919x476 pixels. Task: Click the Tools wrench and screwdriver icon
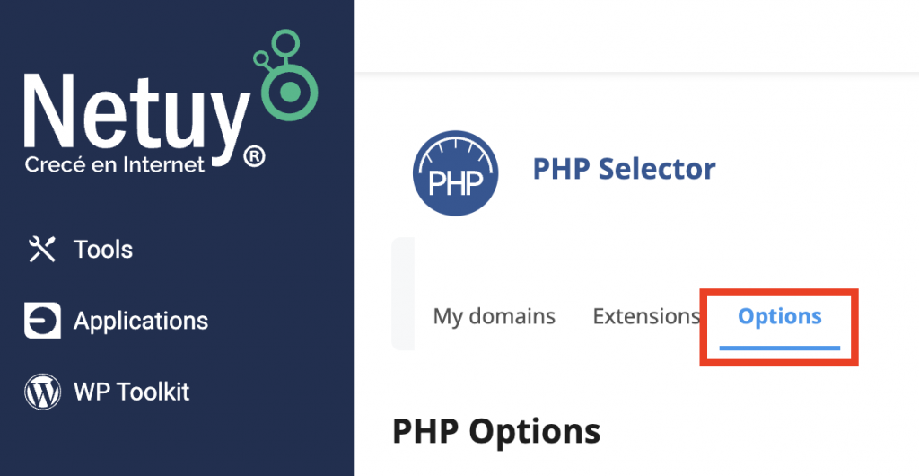point(42,250)
